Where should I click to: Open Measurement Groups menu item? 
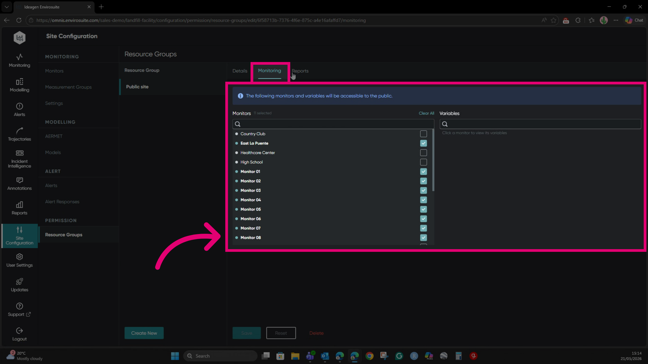point(68,87)
